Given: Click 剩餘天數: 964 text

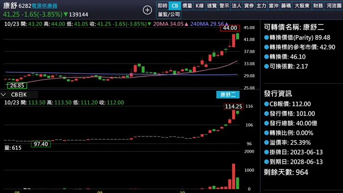Looking at the screenshot, I should tap(286, 172).
